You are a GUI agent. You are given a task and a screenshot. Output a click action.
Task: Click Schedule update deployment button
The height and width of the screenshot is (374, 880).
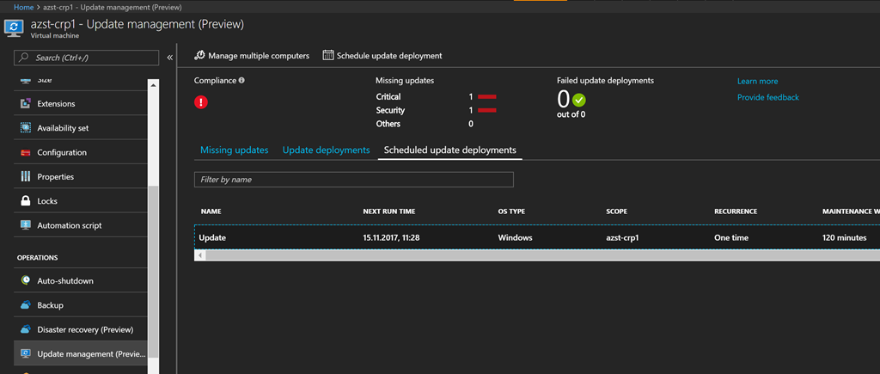[382, 56]
